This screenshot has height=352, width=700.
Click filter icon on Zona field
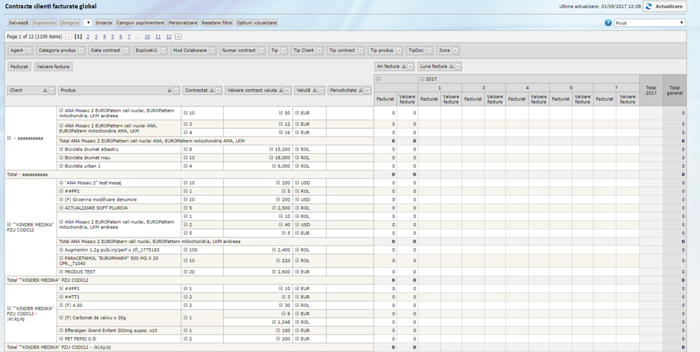tap(456, 51)
